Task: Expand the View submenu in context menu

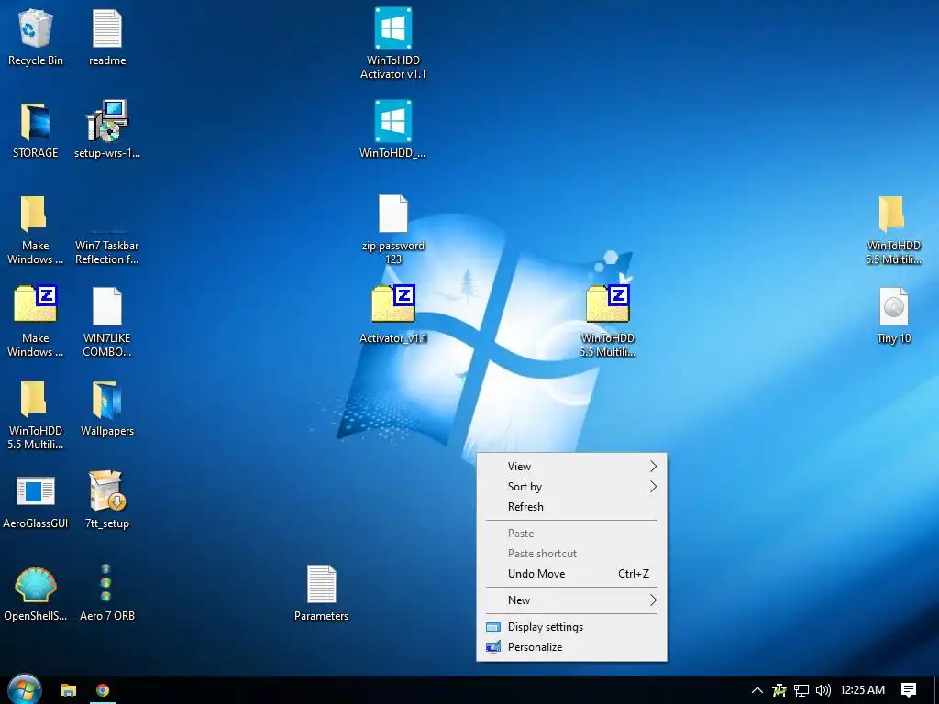Action: pyautogui.click(x=572, y=467)
